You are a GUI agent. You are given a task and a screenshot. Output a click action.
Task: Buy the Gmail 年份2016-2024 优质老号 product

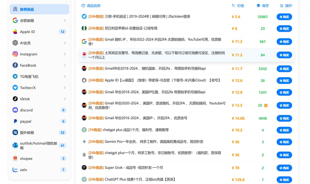(x=284, y=118)
